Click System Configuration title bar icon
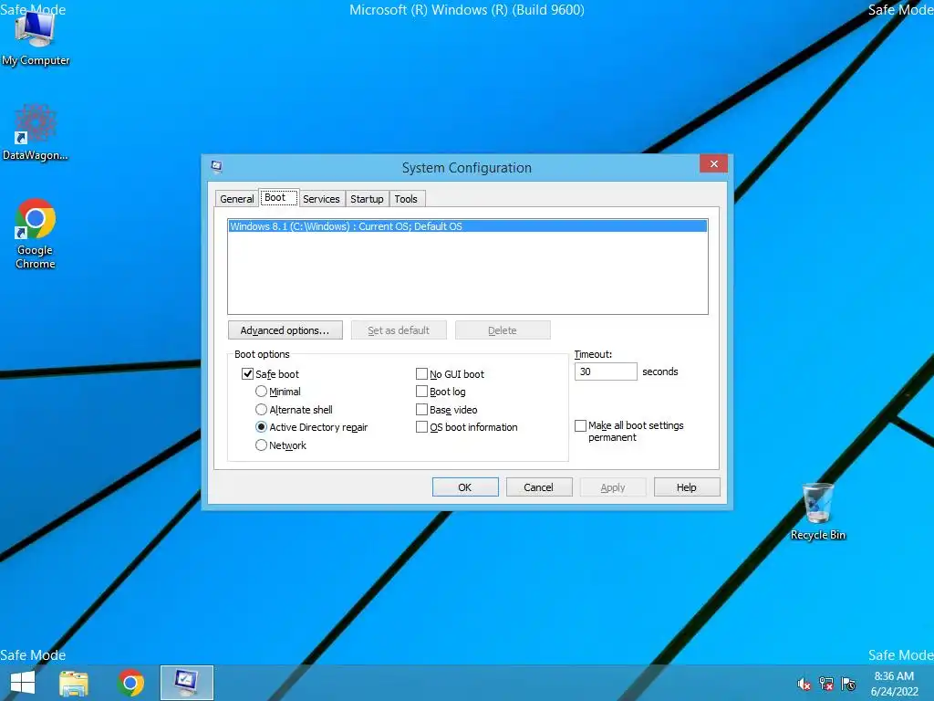 tap(217, 167)
